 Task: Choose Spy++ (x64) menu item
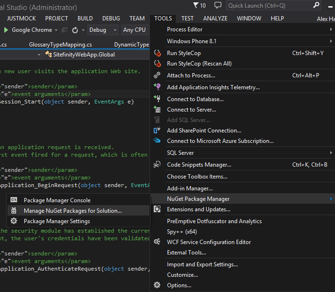coord(243,232)
